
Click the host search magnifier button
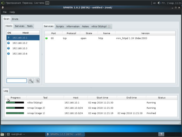pyautogui.click(x=31, y=81)
